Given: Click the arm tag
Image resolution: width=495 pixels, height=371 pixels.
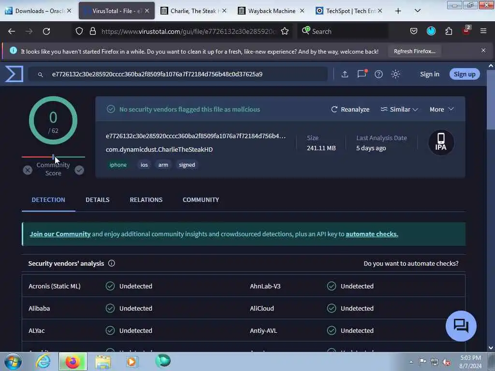Looking at the screenshot, I should pos(163,165).
